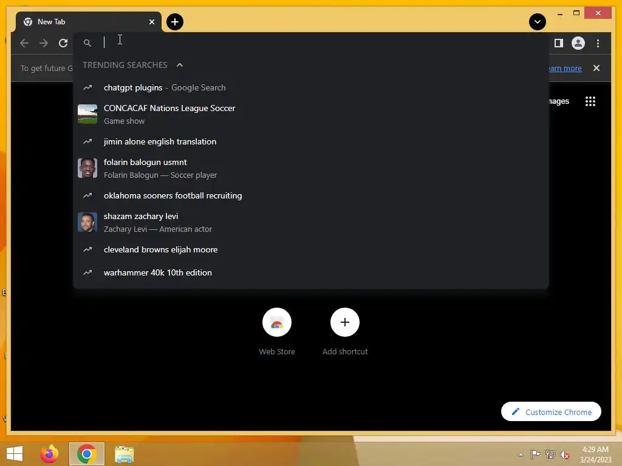622x466 pixels.
Task: Select cleveland browns elijah moore suggestion
Action: [311, 249]
